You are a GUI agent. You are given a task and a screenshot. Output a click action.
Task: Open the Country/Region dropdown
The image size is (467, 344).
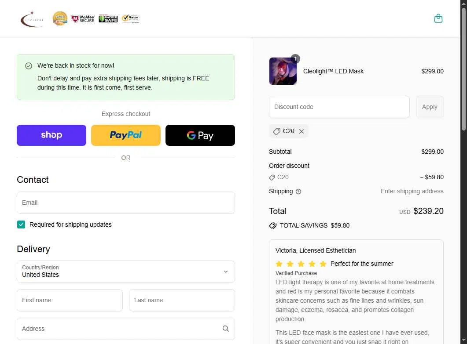tap(126, 272)
